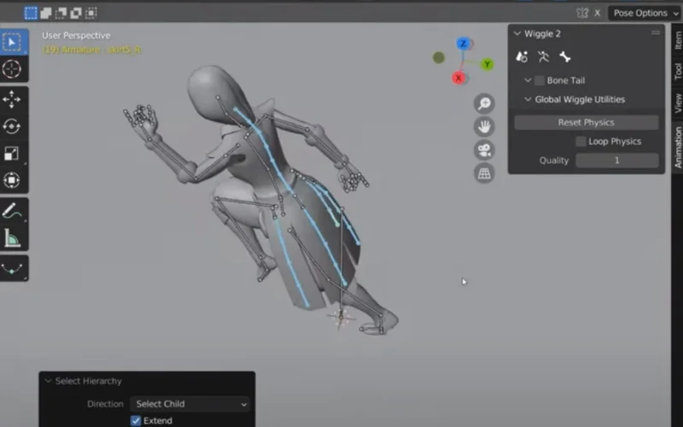Uncheck the Extend checkbox

136,420
